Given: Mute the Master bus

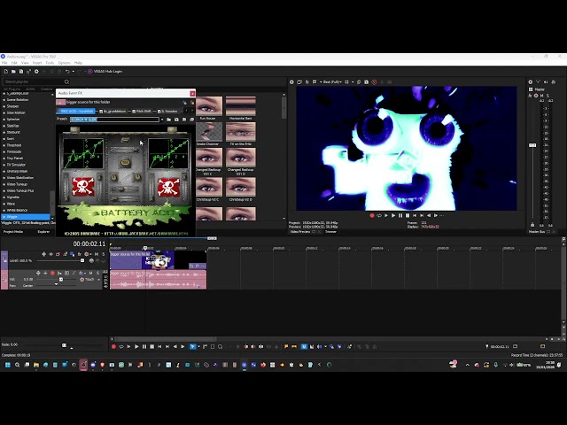Looking at the screenshot, I should tap(541, 96).
